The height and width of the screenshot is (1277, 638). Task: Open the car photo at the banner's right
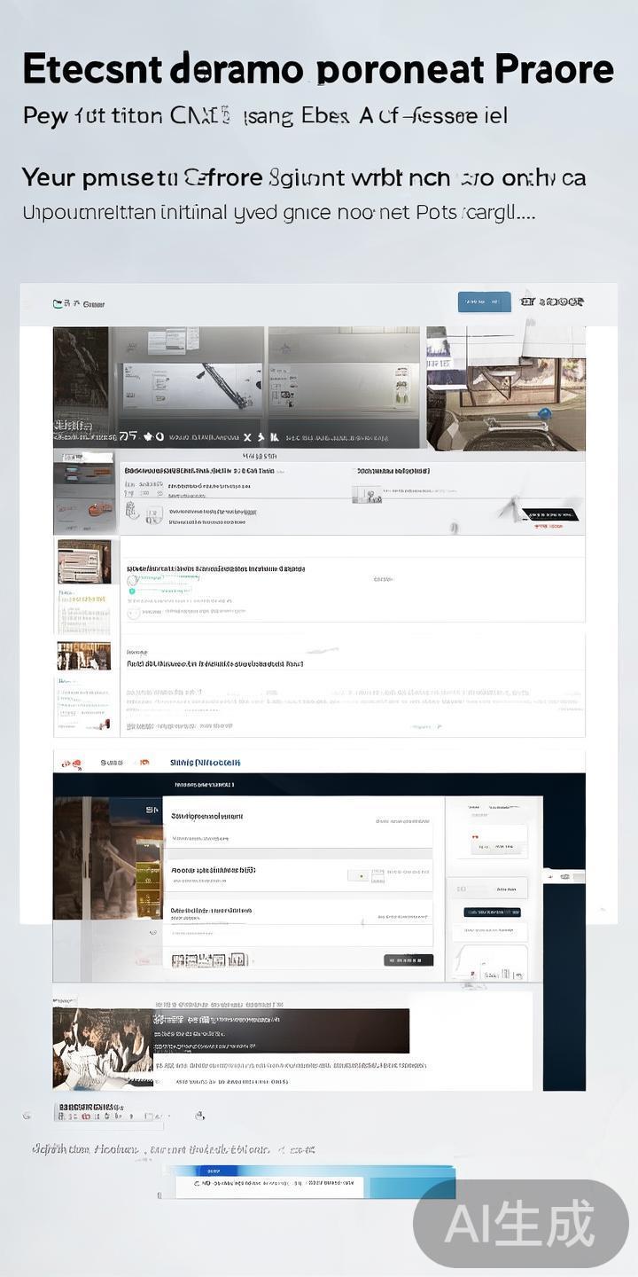coord(505,388)
